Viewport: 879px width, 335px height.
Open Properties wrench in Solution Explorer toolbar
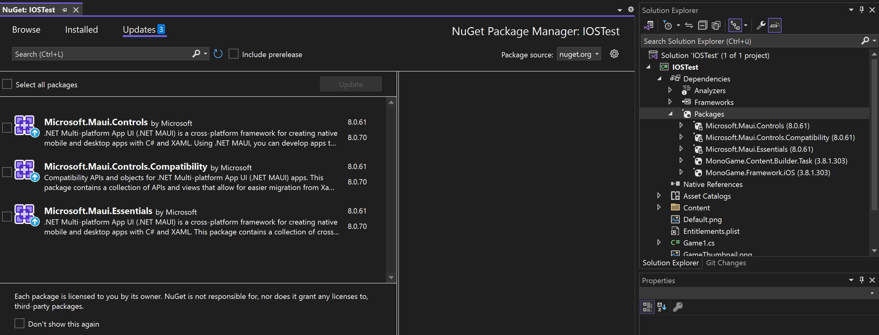point(761,25)
